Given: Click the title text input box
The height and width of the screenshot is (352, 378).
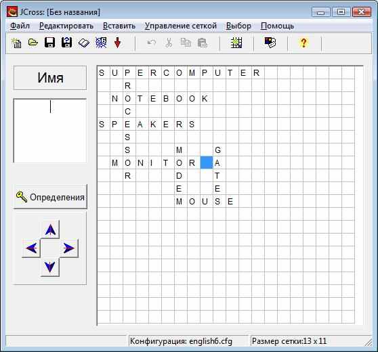Looking at the screenshot, I should (x=50, y=131).
